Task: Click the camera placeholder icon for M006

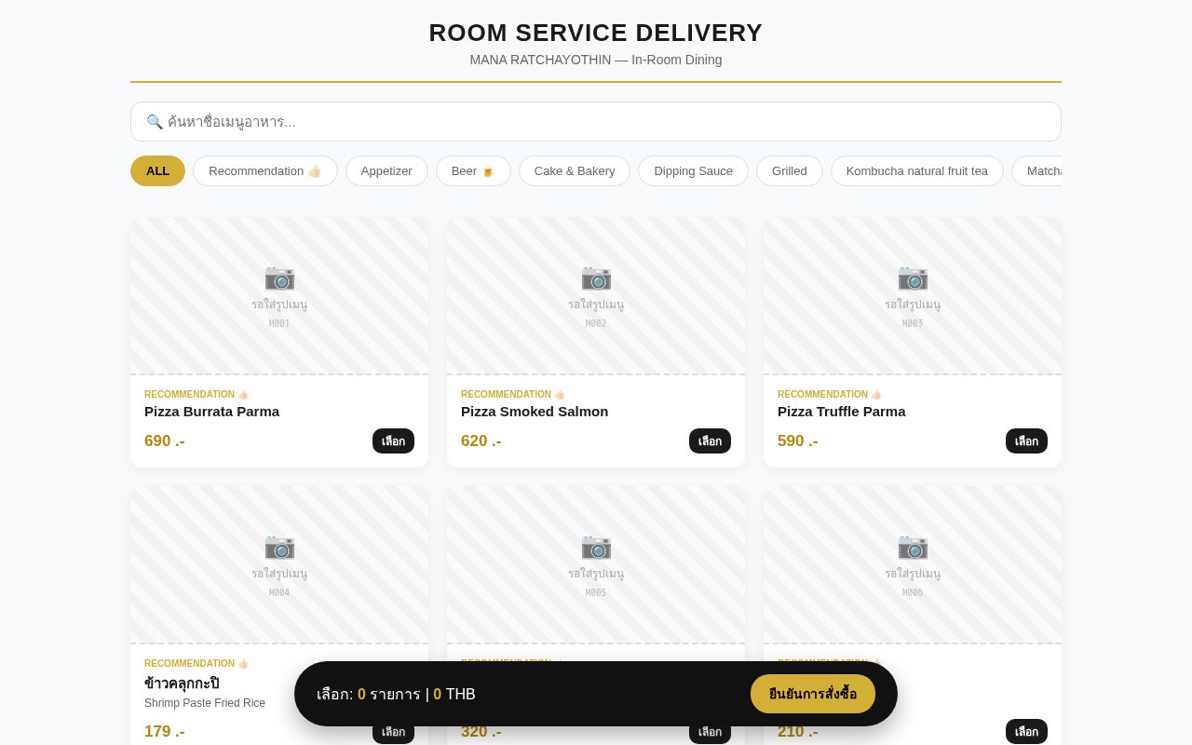Action: pos(913,546)
